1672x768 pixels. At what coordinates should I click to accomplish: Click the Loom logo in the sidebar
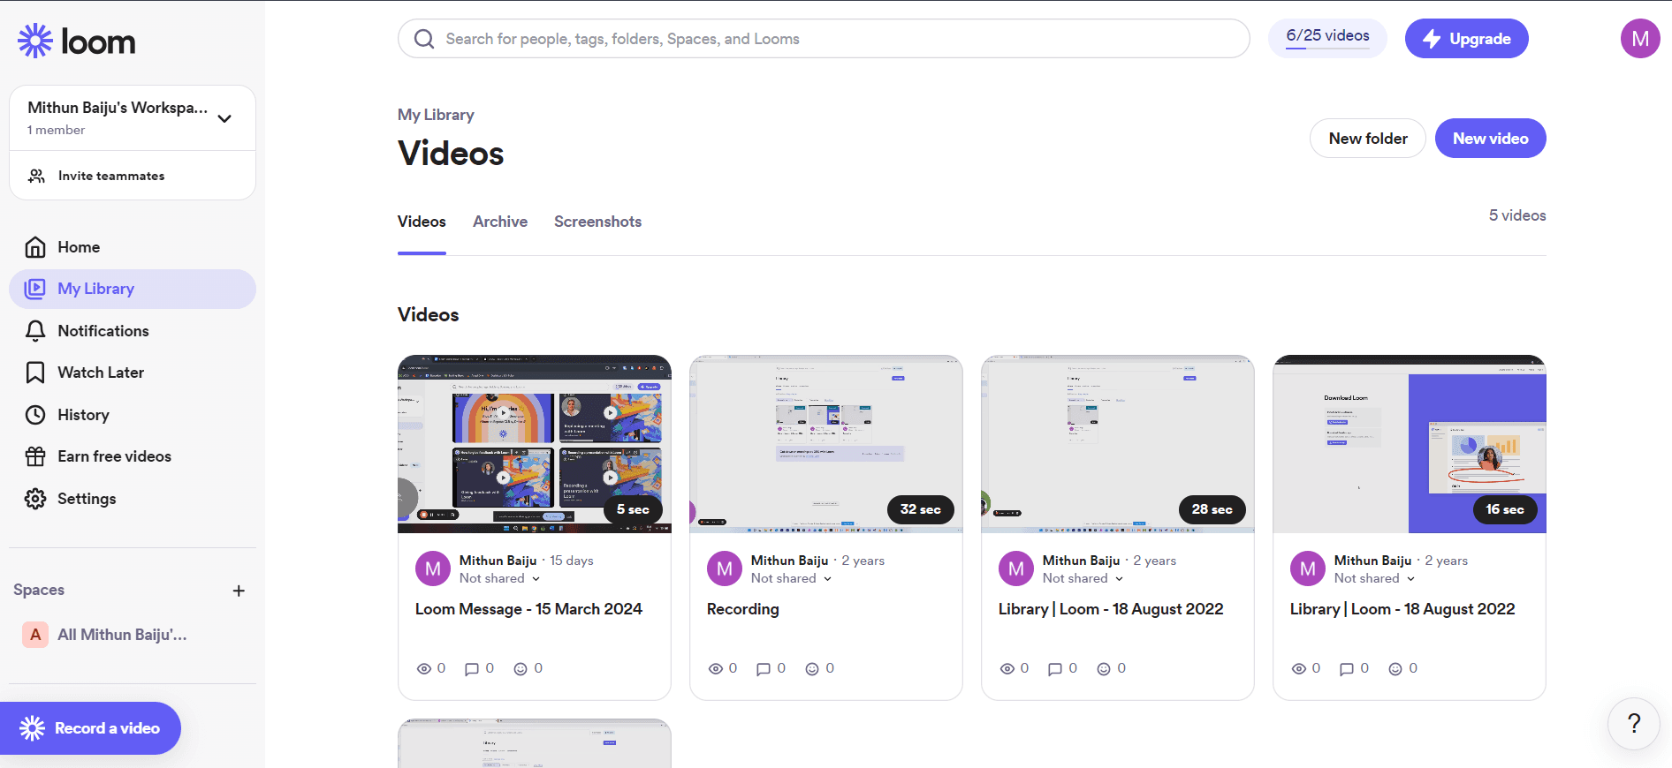77,41
